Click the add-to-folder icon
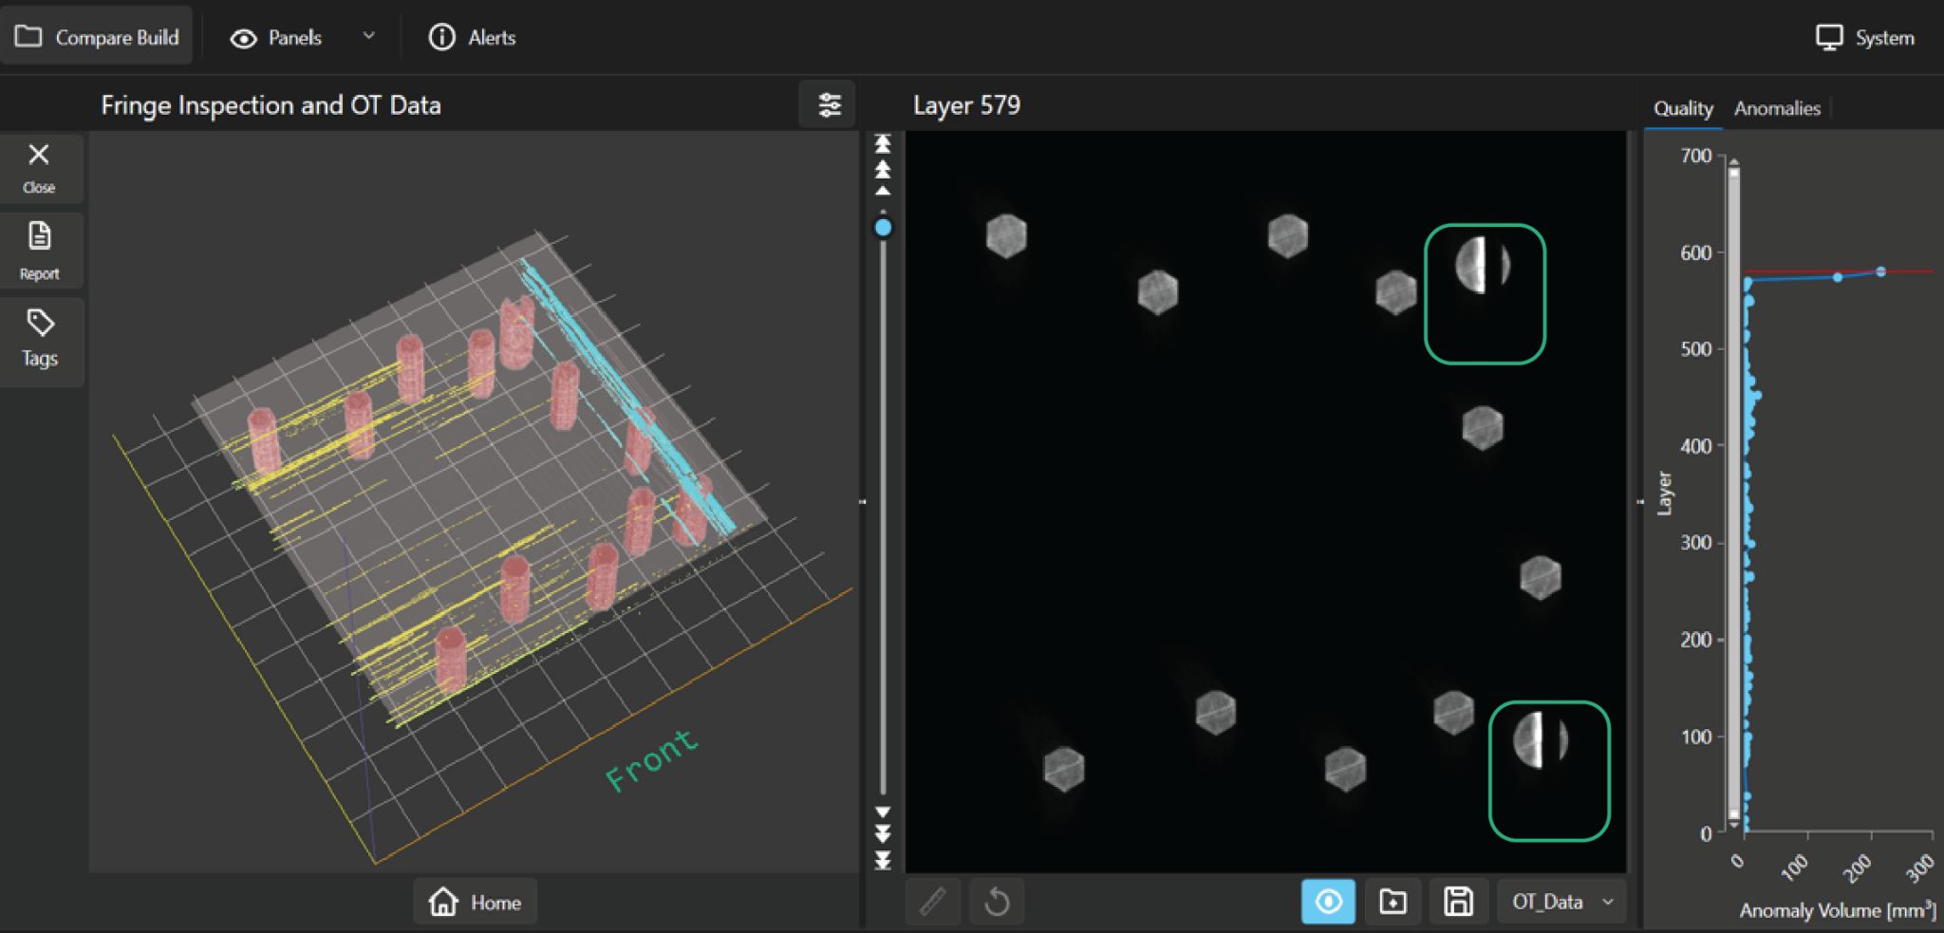Viewport: 1944px width, 933px height. [1393, 901]
